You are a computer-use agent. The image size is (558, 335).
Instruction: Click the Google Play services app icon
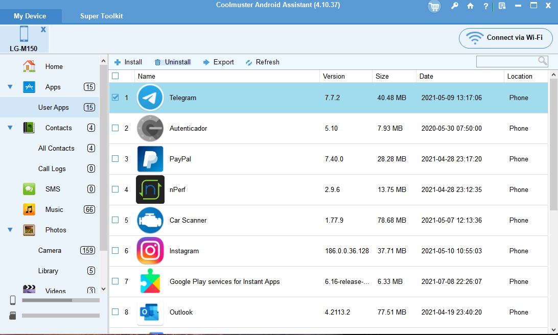(x=150, y=281)
